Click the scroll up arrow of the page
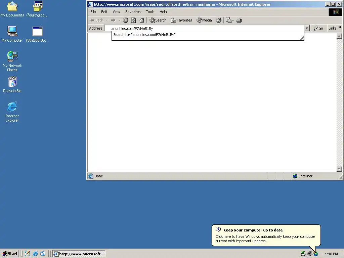 coord(339,36)
